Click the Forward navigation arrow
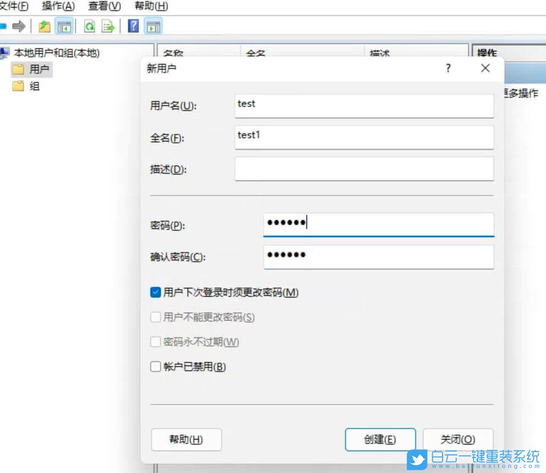Screen dimensions: 546x473 click(20, 26)
